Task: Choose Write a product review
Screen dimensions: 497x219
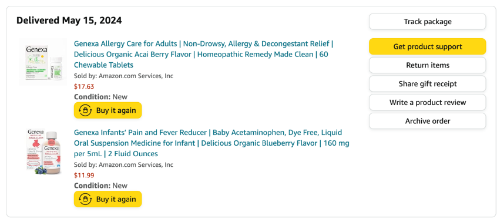Action: [427, 102]
